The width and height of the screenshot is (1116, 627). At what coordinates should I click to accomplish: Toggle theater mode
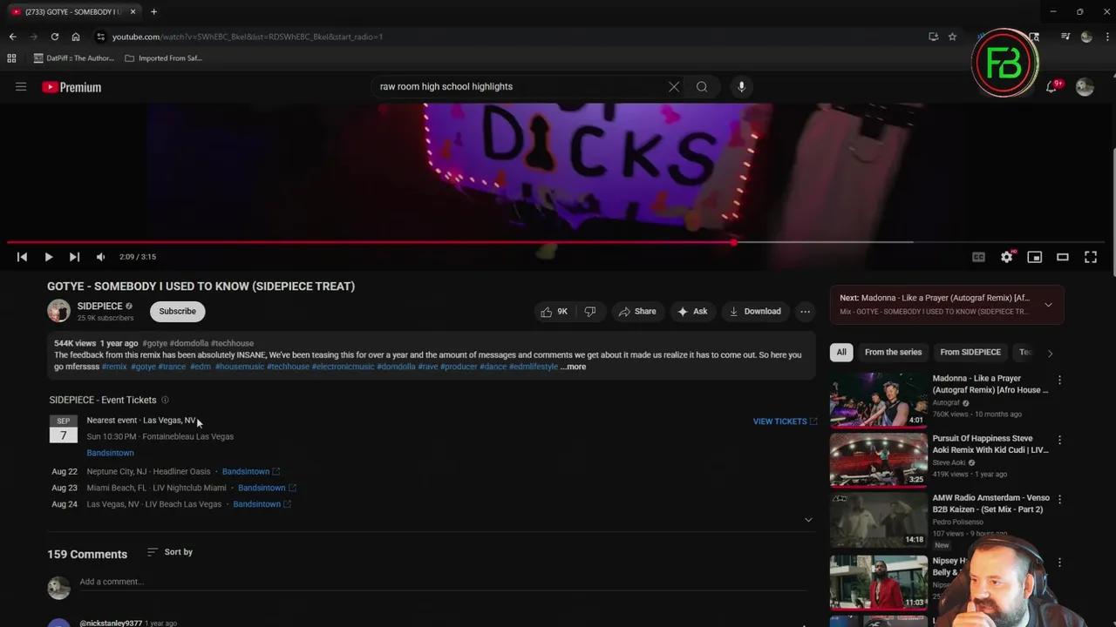click(x=1062, y=257)
